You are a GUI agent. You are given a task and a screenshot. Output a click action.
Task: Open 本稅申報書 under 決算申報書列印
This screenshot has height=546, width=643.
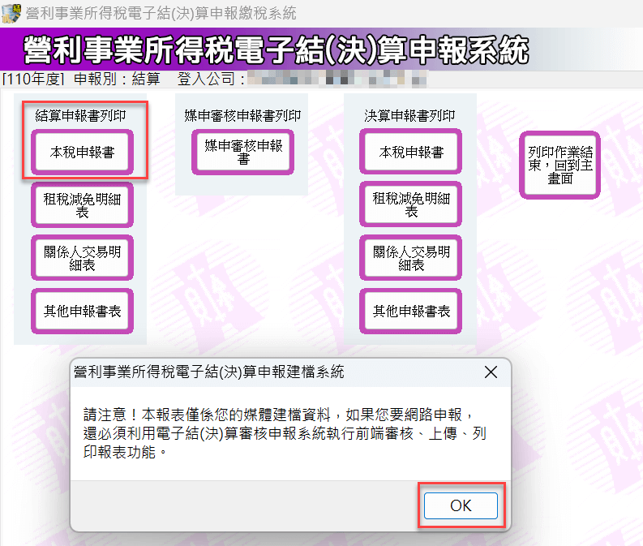(x=410, y=152)
